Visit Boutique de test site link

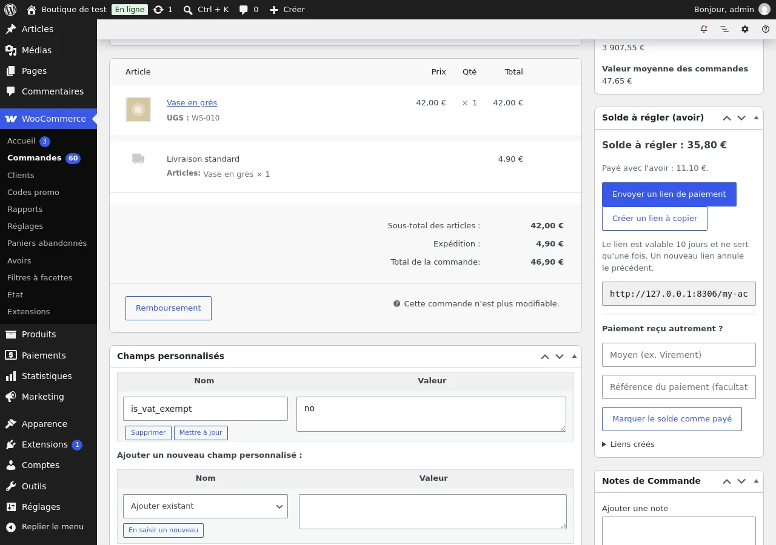(67, 10)
